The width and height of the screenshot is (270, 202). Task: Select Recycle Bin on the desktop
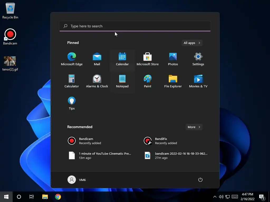[10, 11]
